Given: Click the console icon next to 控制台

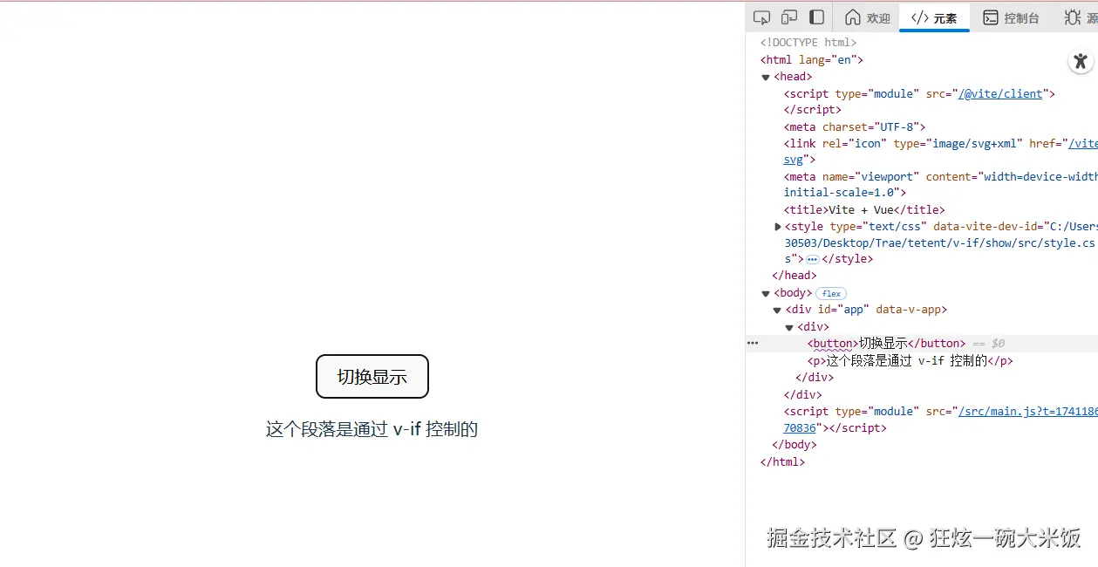Looking at the screenshot, I should 990,17.
